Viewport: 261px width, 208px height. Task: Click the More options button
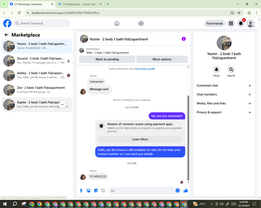[x=162, y=59]
